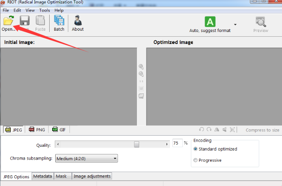Flip image vertically icon
Viewport: 282px width, 186px height.
pos(225,130)
